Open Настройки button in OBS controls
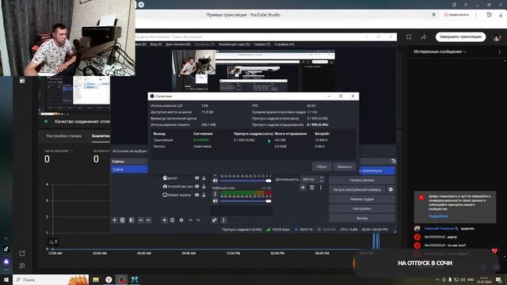This screenshot has height=285, width=507. (x=362, y=209)
